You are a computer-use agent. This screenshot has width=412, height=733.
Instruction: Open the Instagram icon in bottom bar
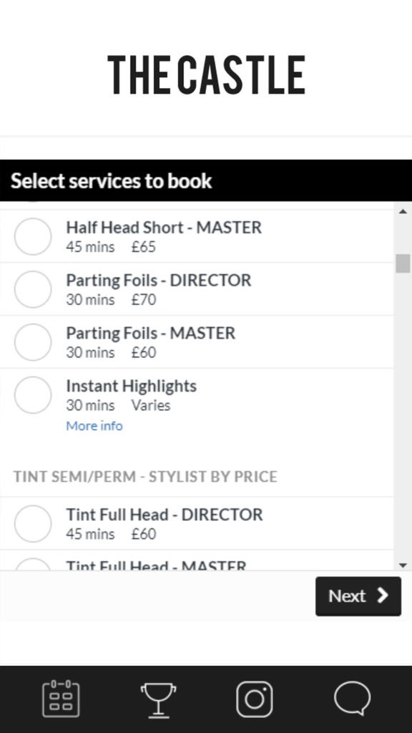(x=254, y=699)
